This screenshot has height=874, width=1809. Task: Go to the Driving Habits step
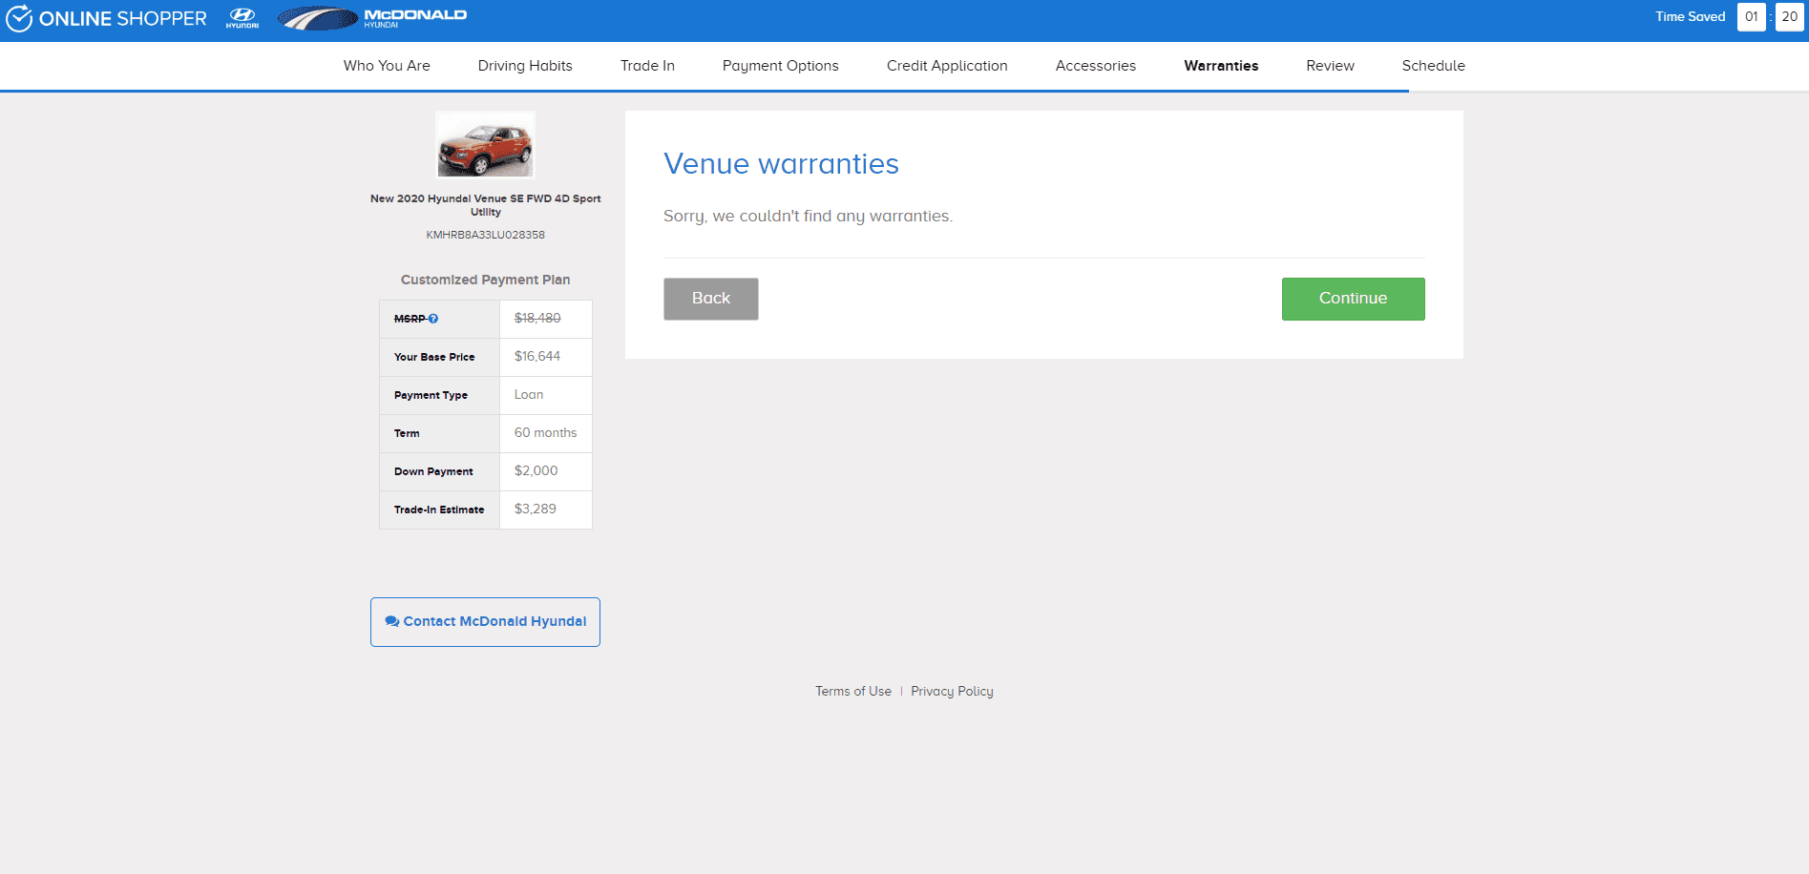coord(525,66)
